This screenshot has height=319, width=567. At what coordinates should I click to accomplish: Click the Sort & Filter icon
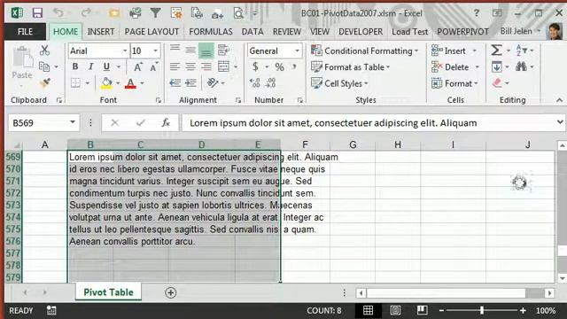point(522,51)
